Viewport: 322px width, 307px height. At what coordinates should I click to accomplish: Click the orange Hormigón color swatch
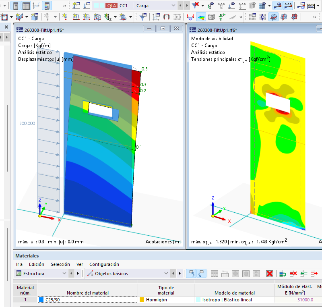click(142, 300)
